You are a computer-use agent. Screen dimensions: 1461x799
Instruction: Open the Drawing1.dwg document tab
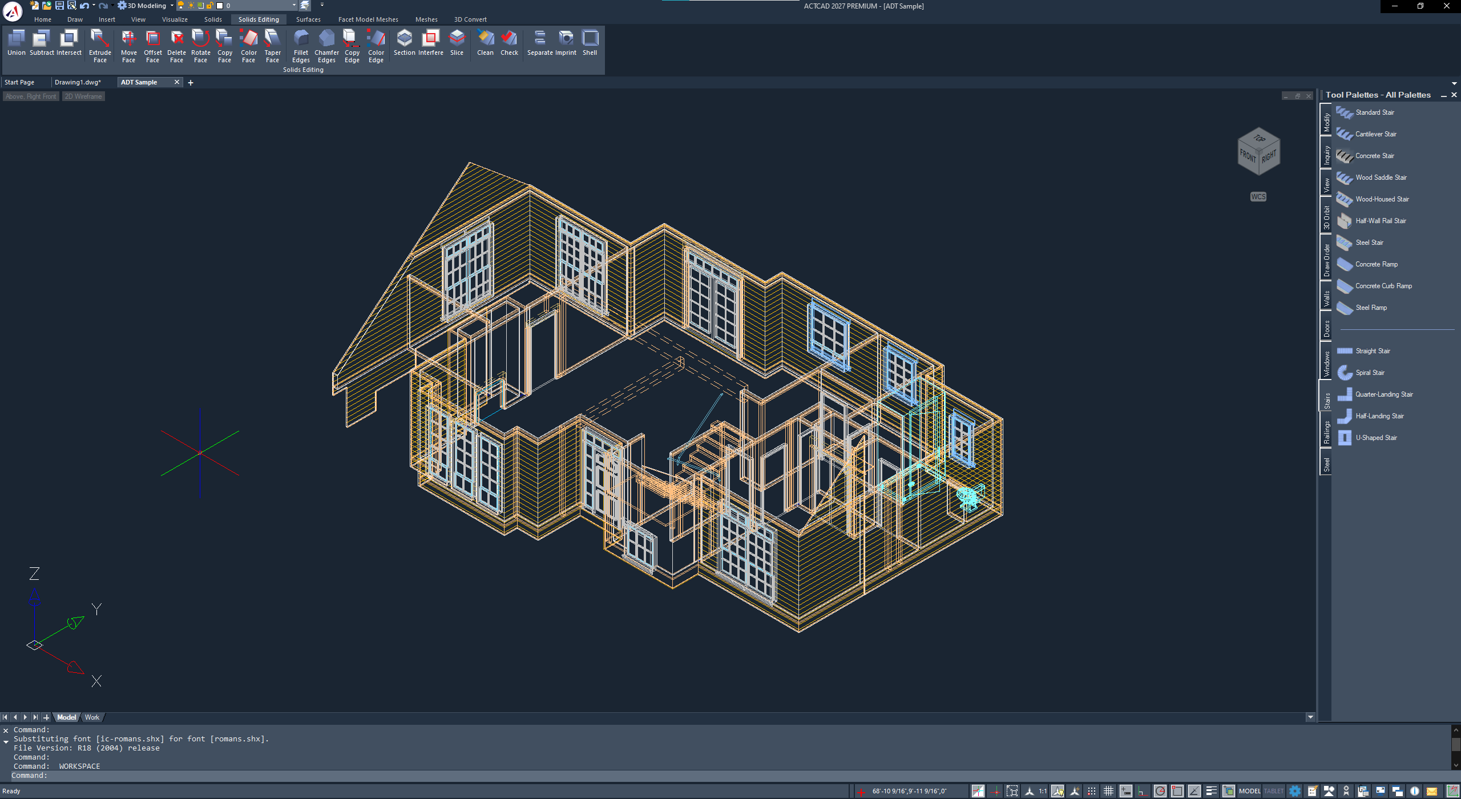(x=78, y=82)
